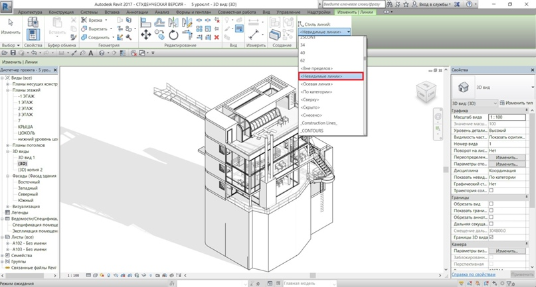Open the Архитектура ribbon tab
Screen dimensions: 536x287
click(30, 12)
